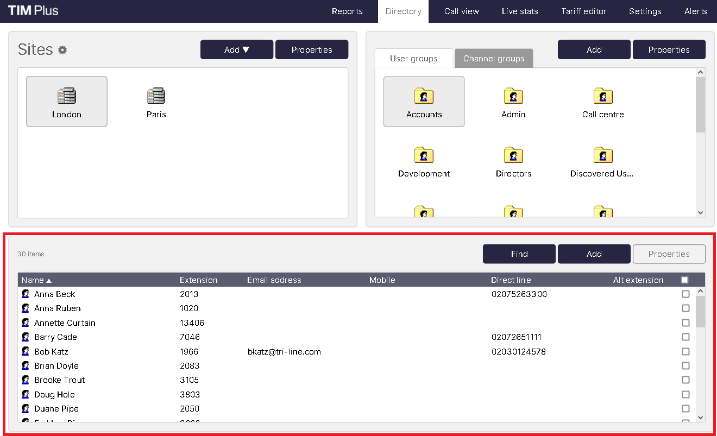Select the Paris site icon
This screenshot has height=436, width=717.
pyautogui.click(x=156, y=97)
